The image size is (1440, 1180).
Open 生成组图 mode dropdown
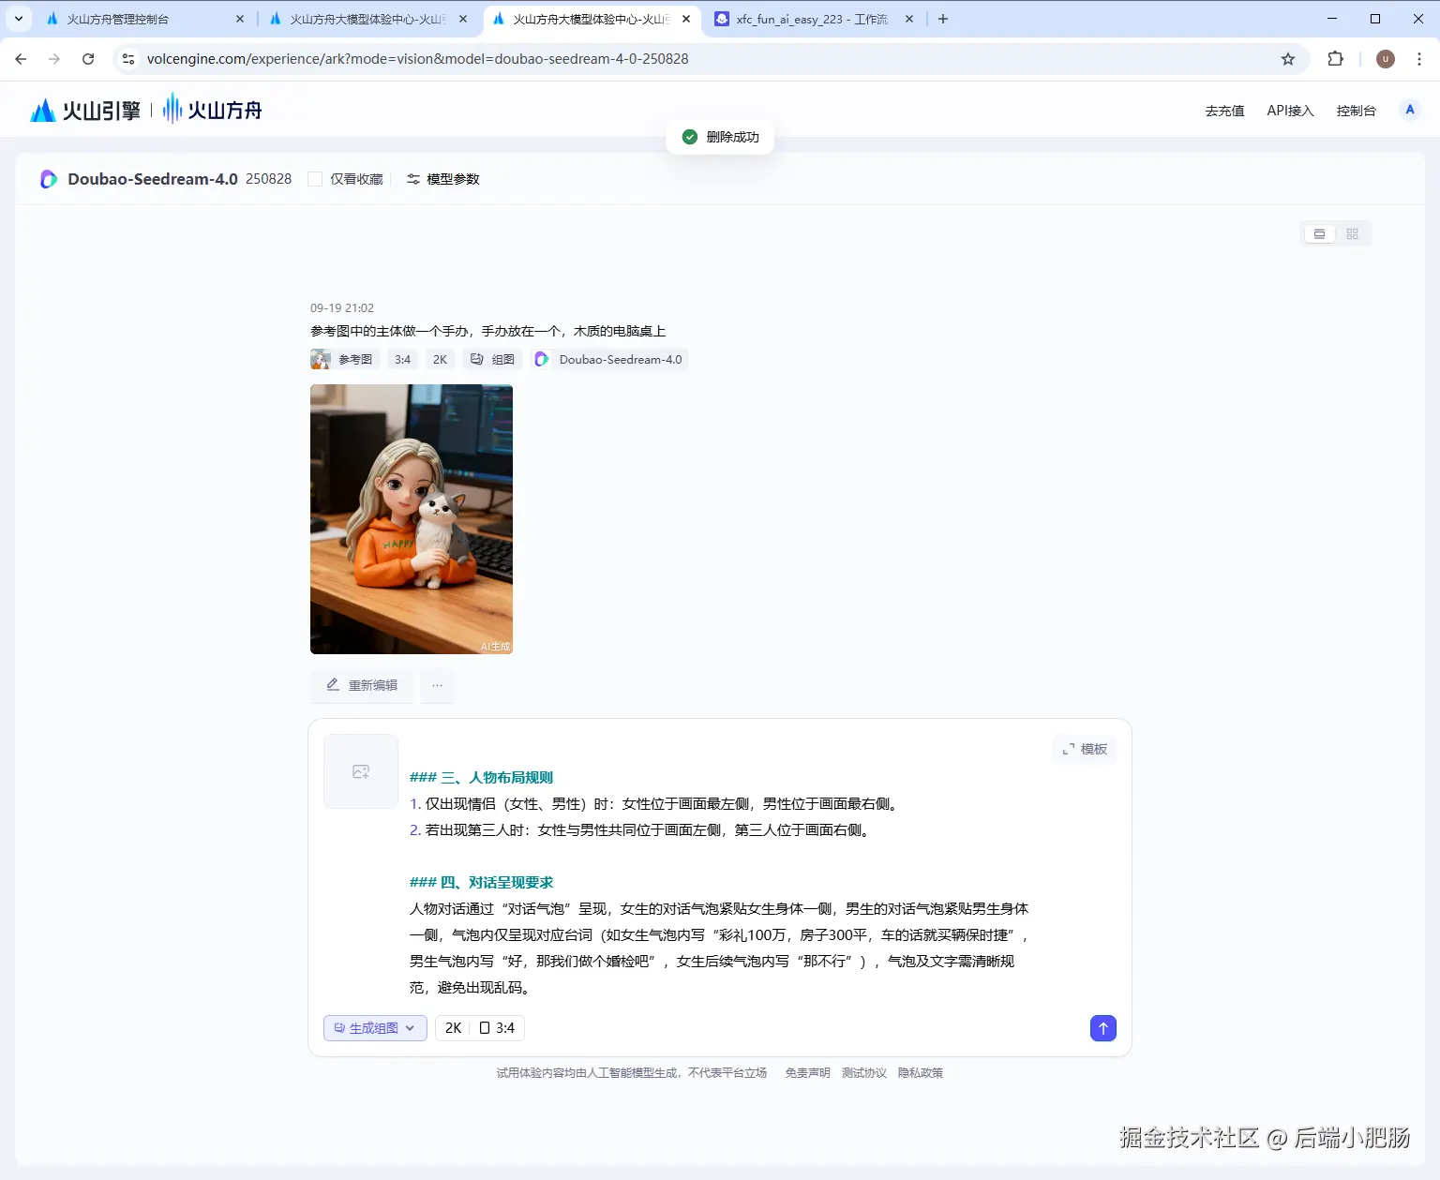(x=375, y=1028)
